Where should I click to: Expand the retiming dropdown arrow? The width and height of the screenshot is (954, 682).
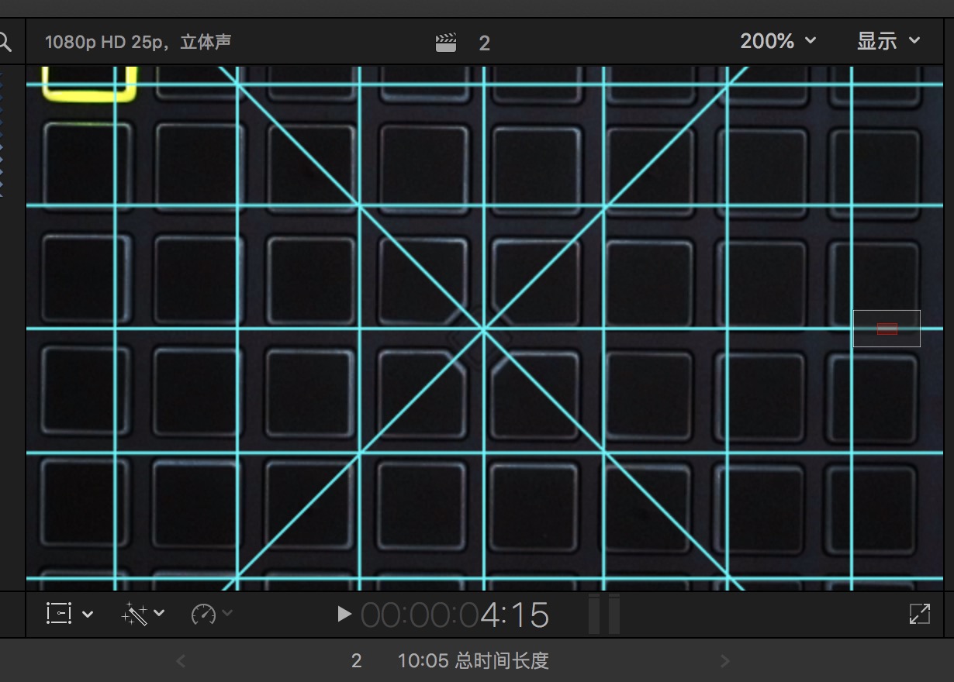(x=226, y=614)
